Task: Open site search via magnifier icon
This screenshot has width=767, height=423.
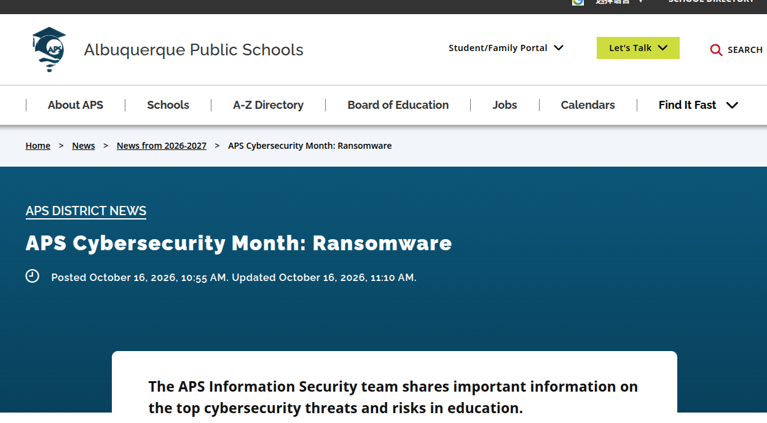Action: point(716,50)
